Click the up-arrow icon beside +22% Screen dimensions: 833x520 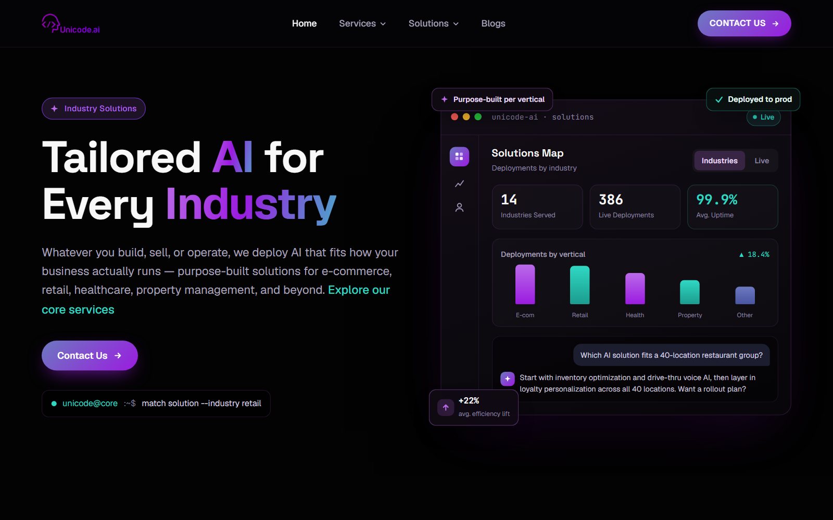(x=446, y=408)
